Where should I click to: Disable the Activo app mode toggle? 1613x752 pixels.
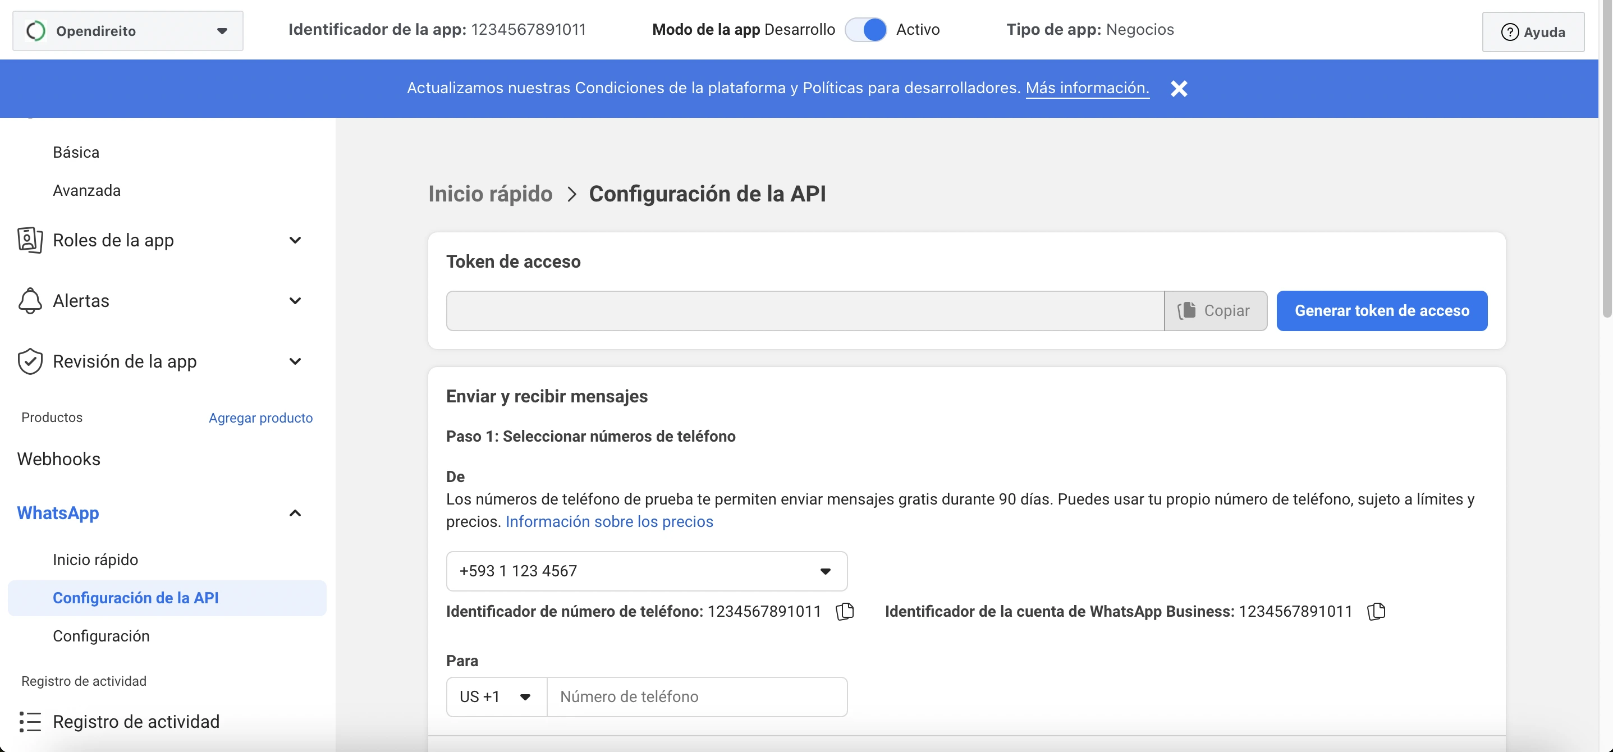866,29
